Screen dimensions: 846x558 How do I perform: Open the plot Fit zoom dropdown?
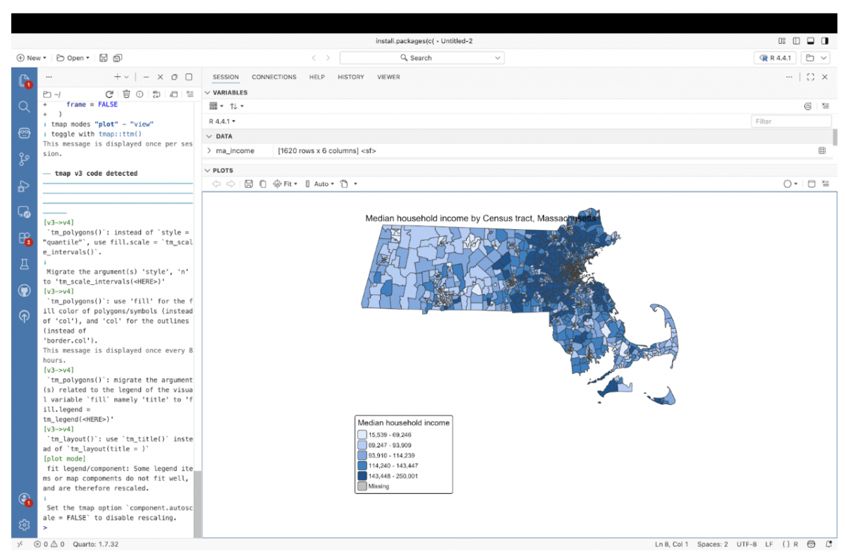(x=286, y=184)
